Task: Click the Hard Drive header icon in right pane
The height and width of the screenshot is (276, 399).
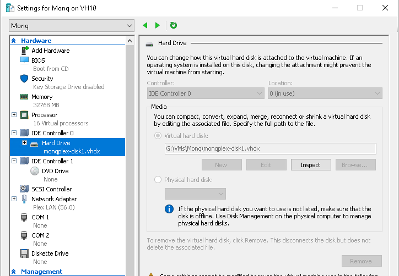Action: pos(149,45)
